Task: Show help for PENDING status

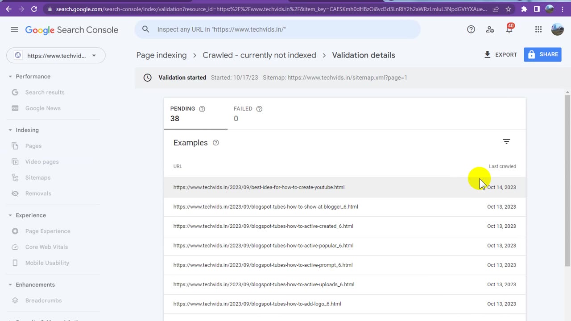Action: 202,109
